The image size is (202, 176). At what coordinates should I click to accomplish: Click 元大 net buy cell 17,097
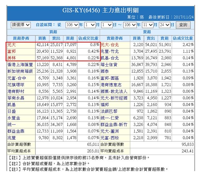click(70, 45)
